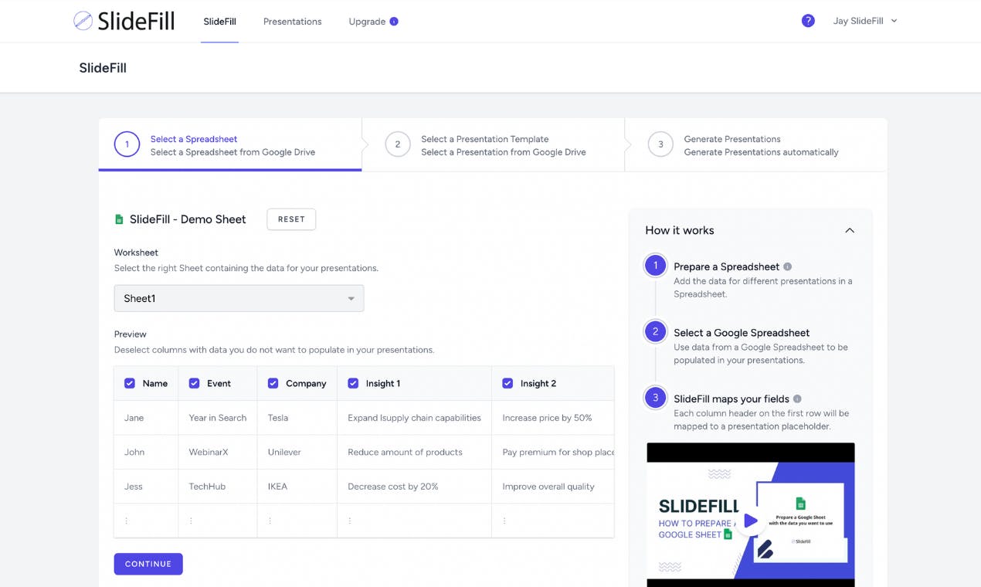Click info icon beside SlideFill maps your fields
The width and height of the screenshot is (981, 587).
797,399
